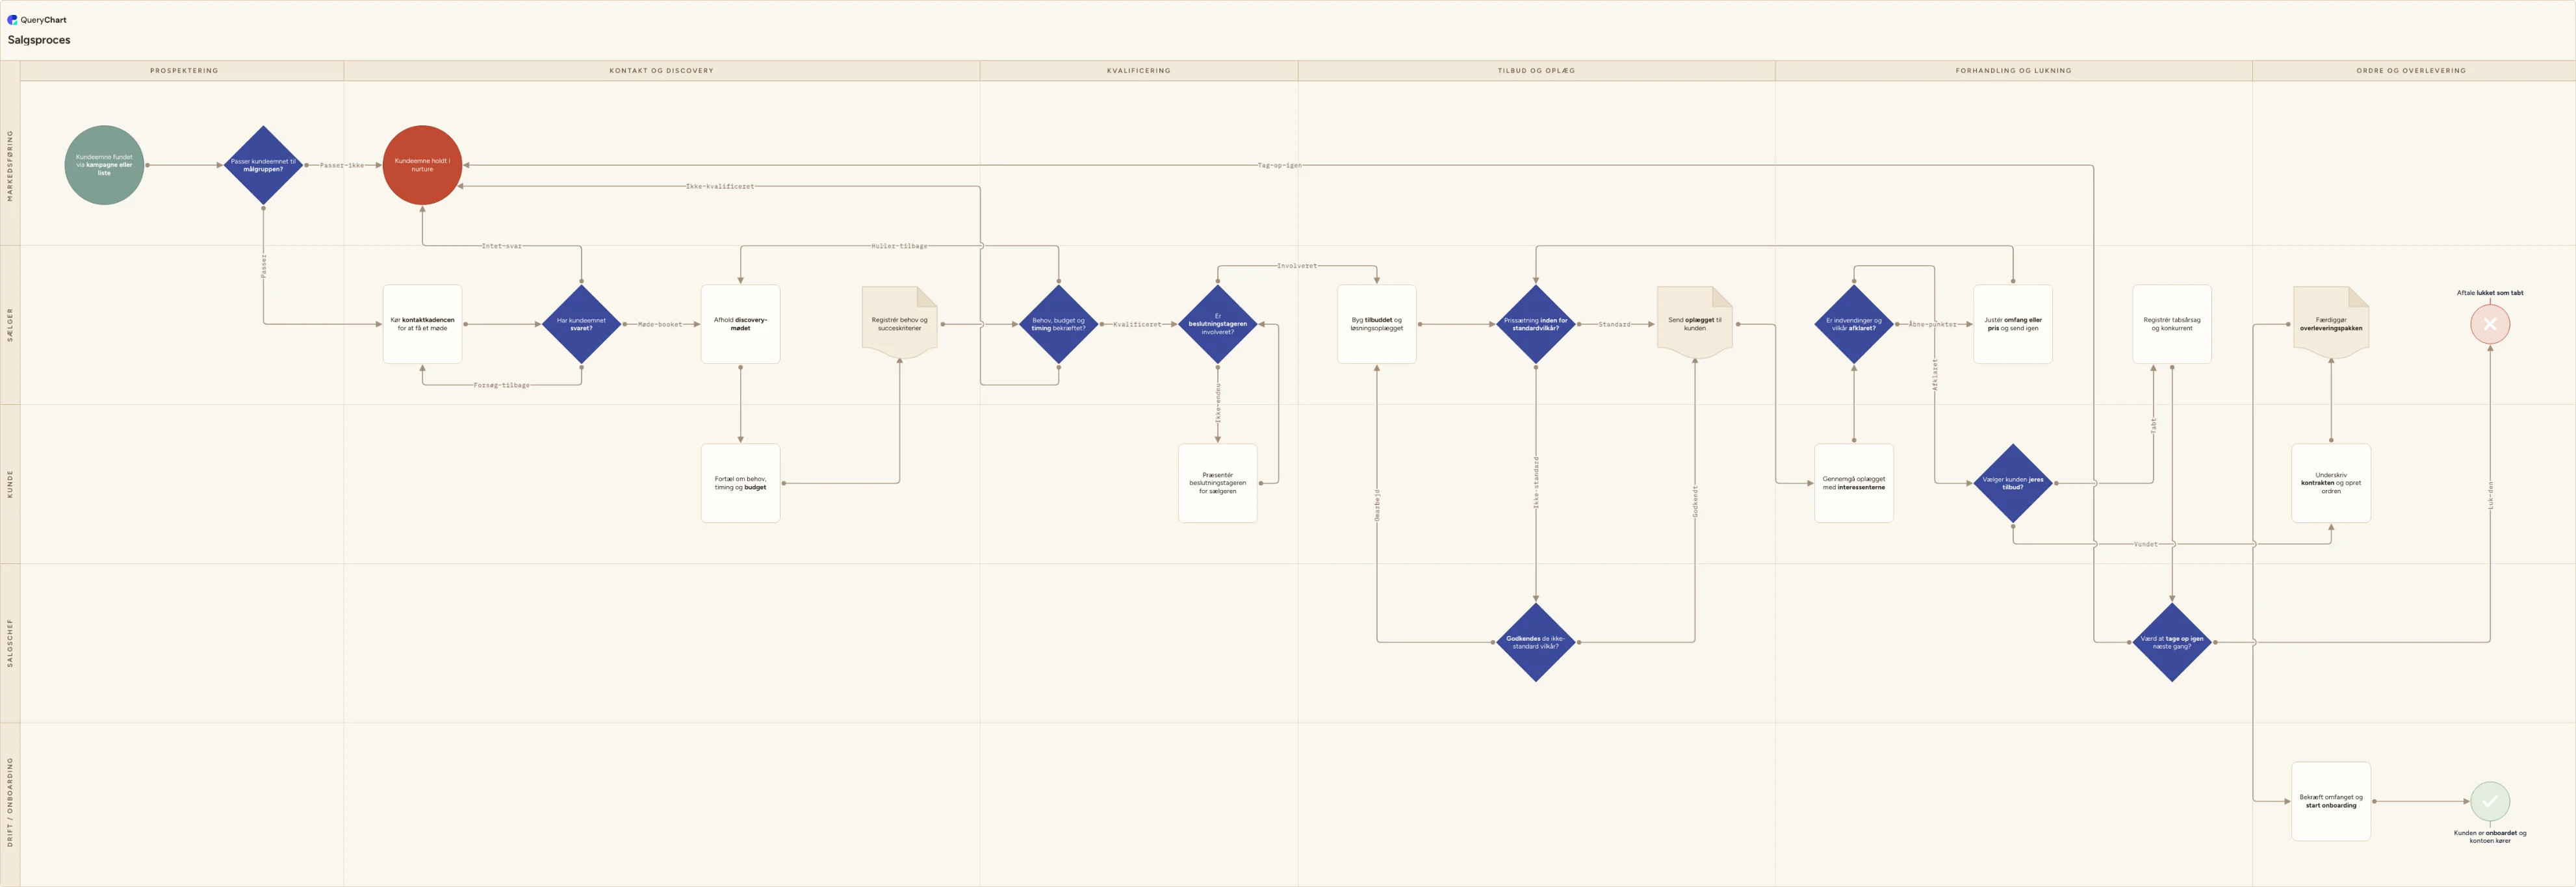Click the 'Huller-tilbage' connector label
The width and height of the screenshot is (2576, 887).
coord(899,246)
